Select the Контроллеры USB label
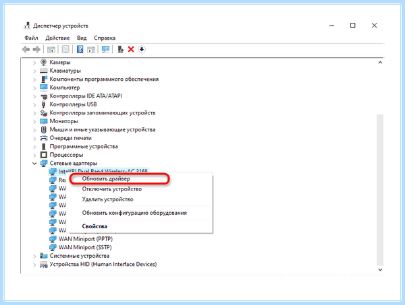Screen dimensions: 405x305 73,104
